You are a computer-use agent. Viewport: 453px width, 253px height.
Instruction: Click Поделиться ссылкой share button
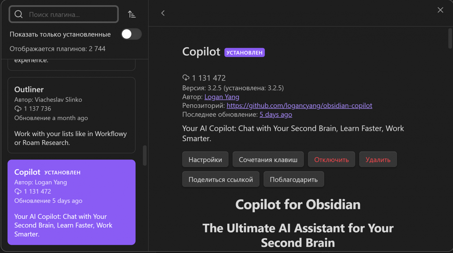pyautogui.click(x=221, y=179)
